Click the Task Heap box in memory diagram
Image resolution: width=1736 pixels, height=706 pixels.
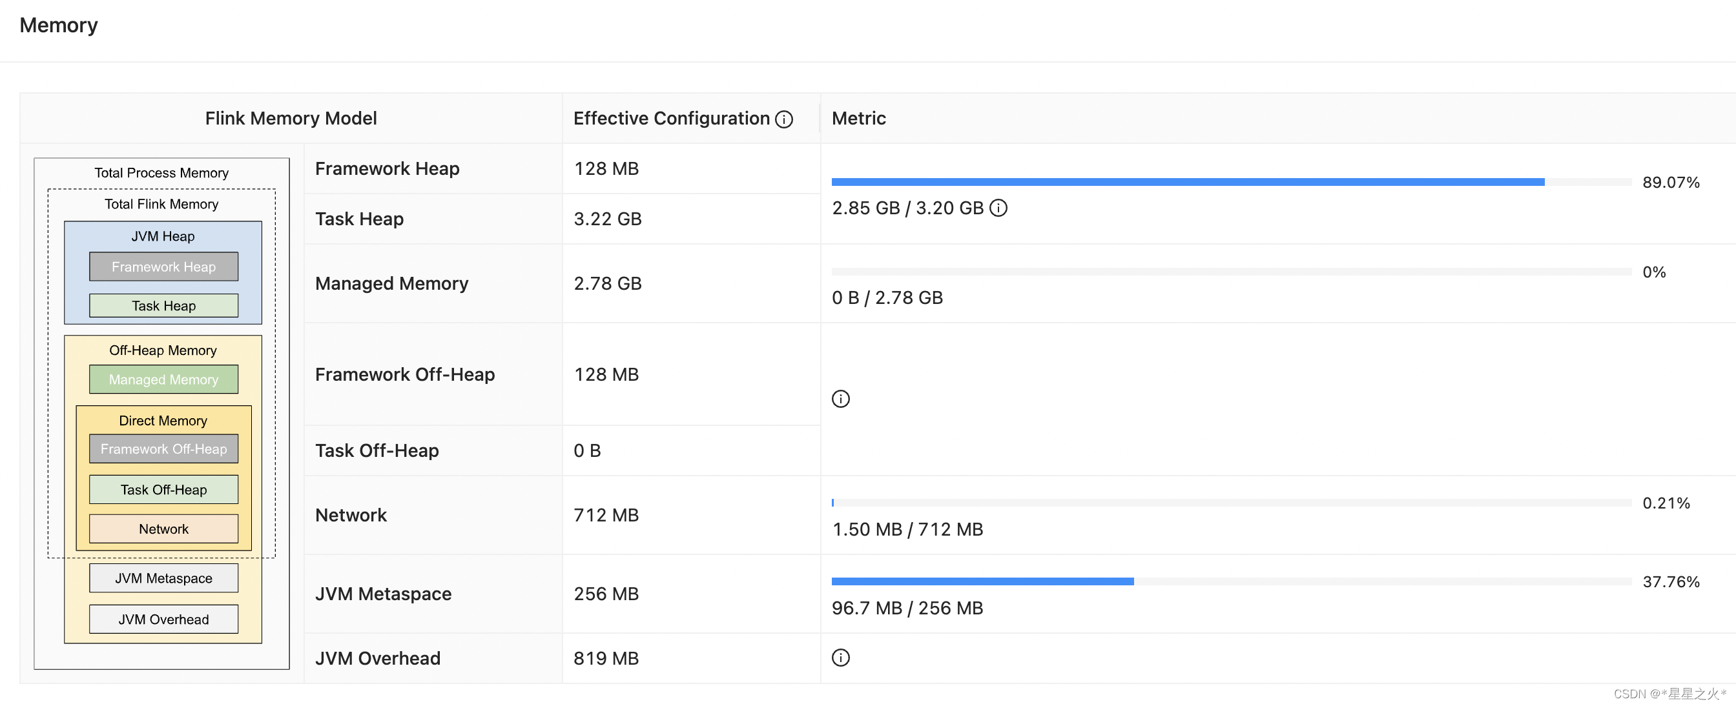click(x=164, y=306)
